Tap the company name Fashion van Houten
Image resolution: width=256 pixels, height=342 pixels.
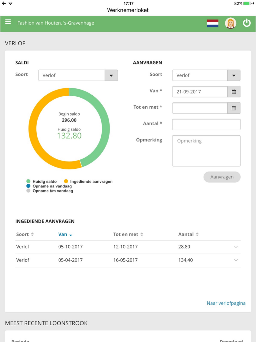tap(56, 23)
